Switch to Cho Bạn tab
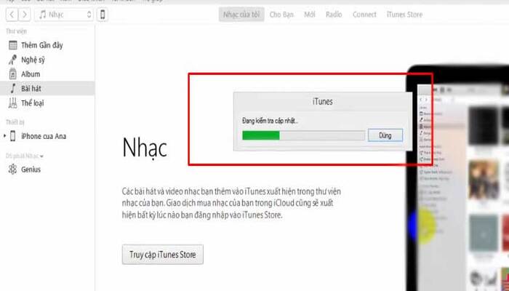This screenshot has height=291, width=509. tap(281, 15)
